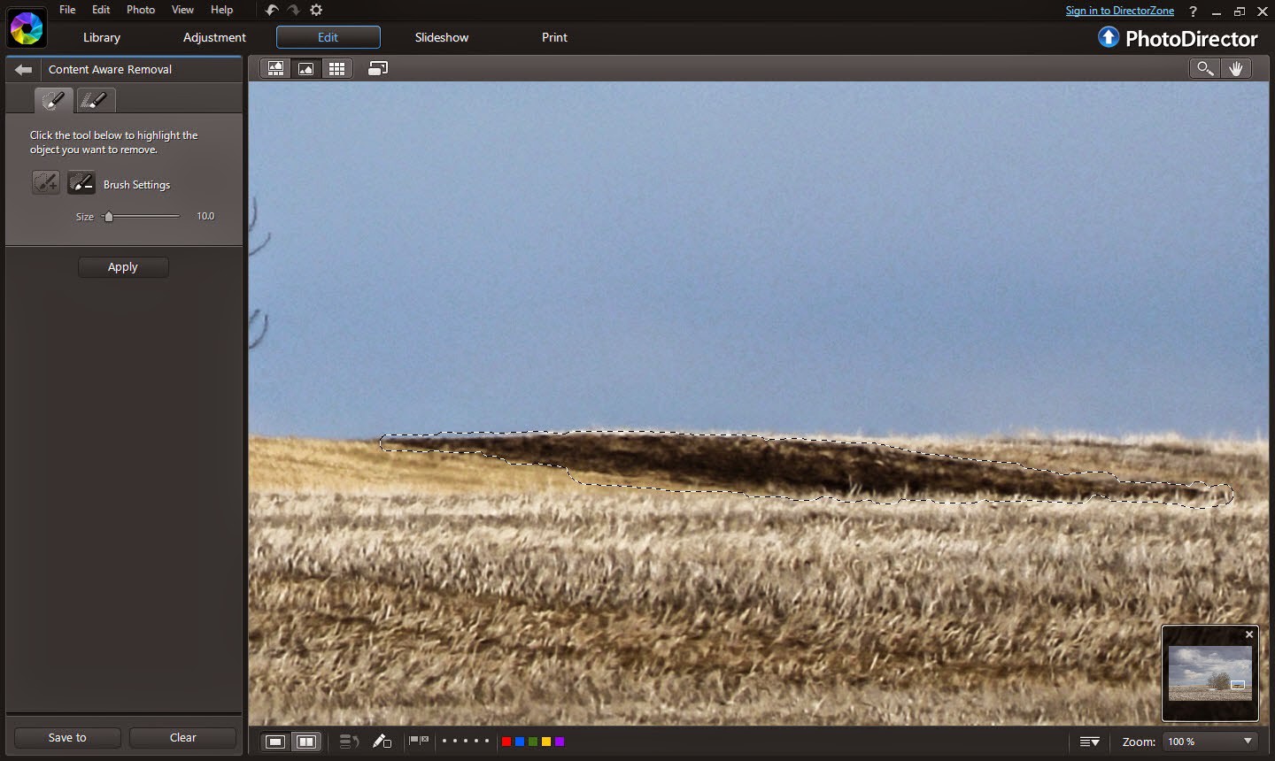
Task: Enable compare two-photo view
Action: click(x=306, y=742)
